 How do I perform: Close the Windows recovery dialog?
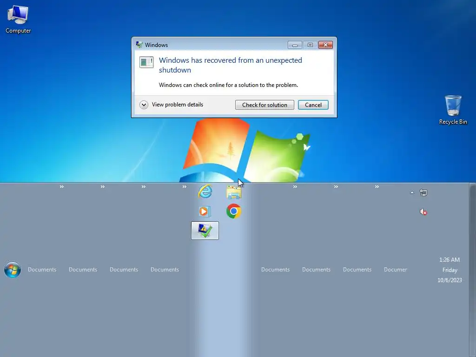point(325,45)
